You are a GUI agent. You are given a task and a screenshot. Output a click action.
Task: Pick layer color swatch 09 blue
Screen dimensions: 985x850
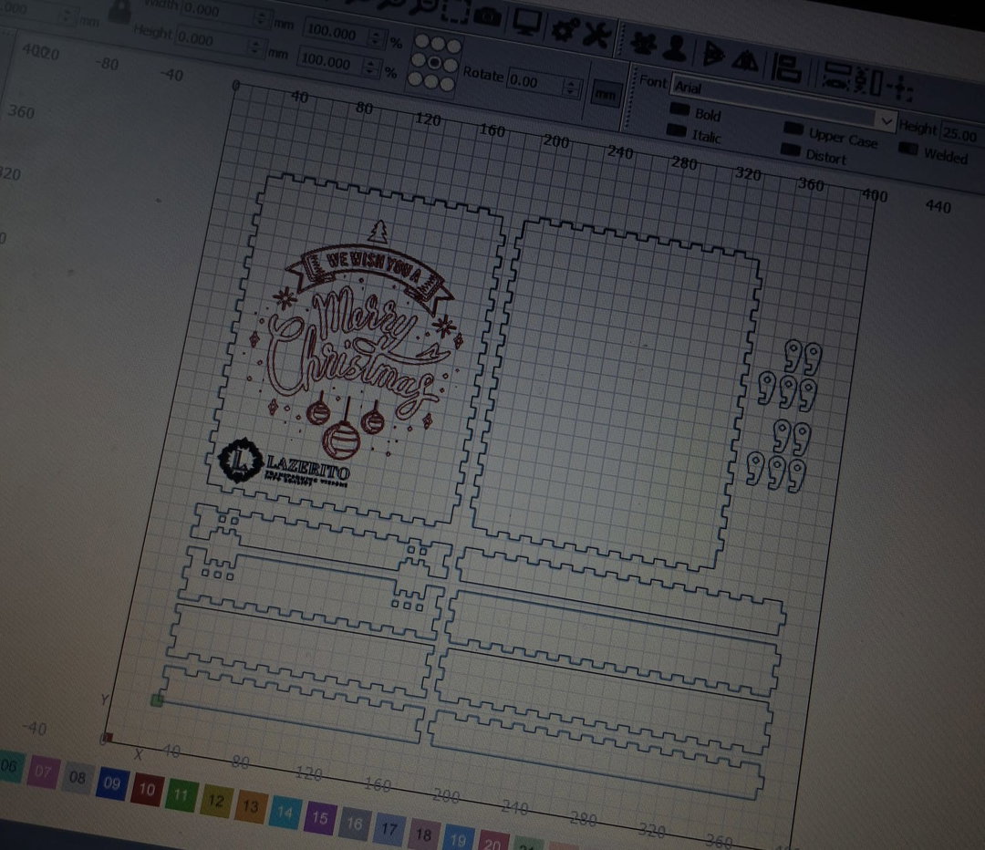click(x=112, y=783)
